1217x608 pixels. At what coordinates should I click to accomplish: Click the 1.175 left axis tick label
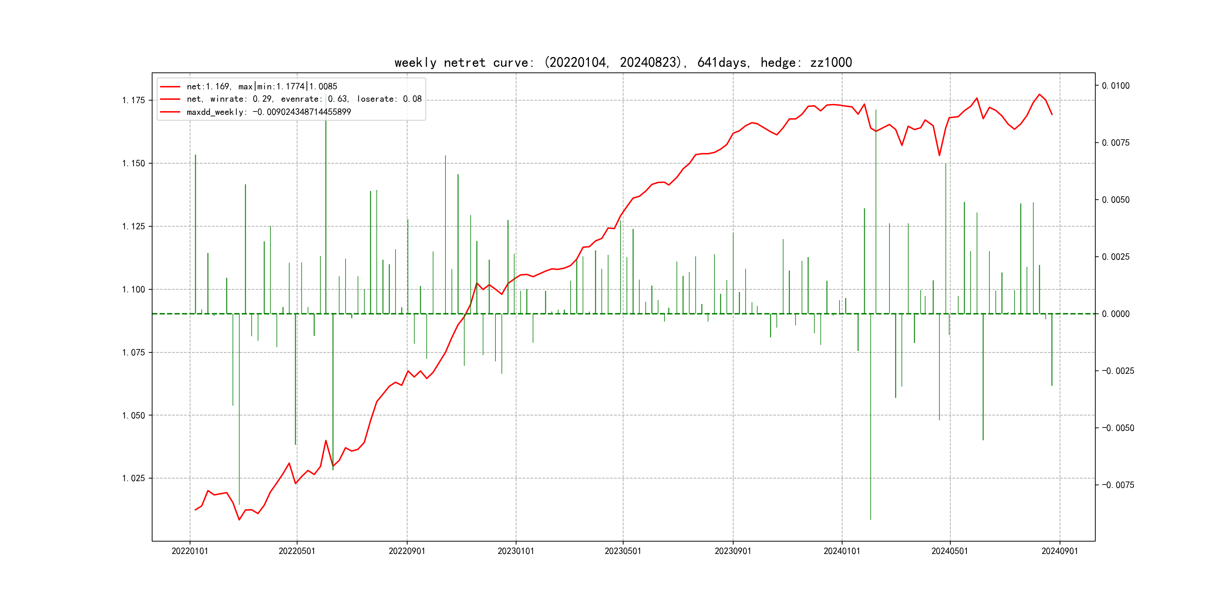coord(133,100)
